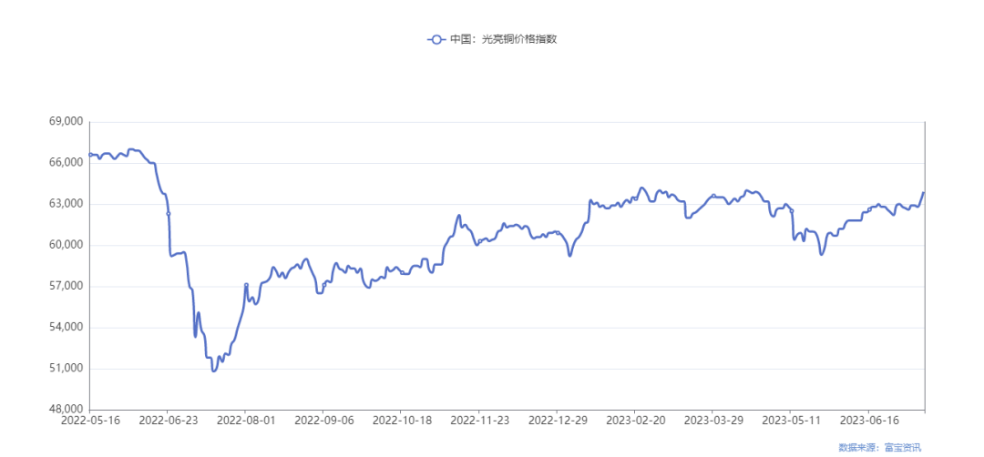The height and width of the screenshot is (457, 984).
Task: Click the 69,000 y-axis value label
Action: tap(66, 122)
